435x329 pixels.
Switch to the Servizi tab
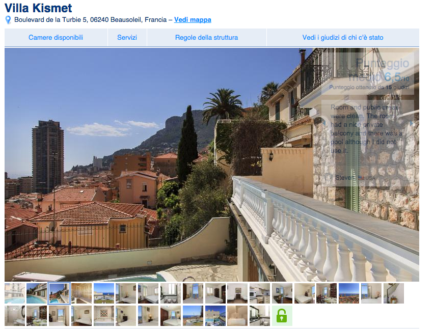[x=127, y=38]
